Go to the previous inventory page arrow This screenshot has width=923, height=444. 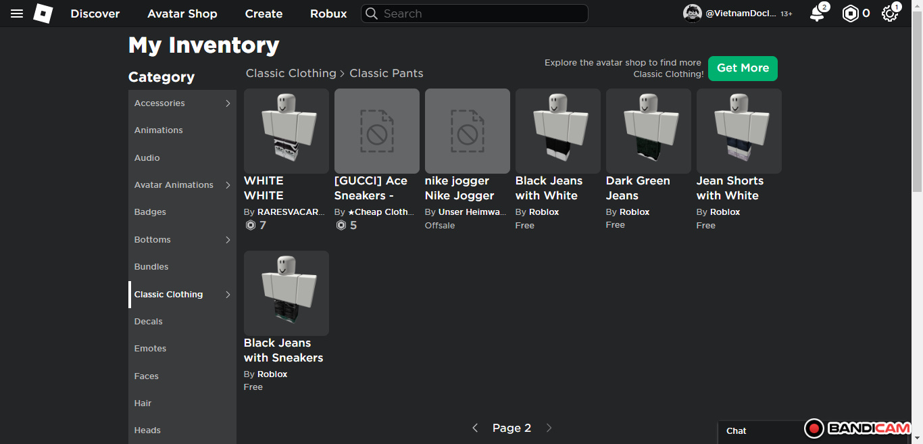pos(475,428)
